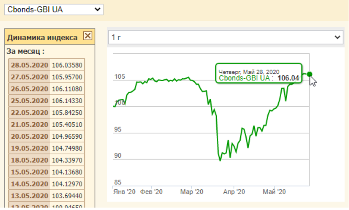Click the 'Мар '20' axis label
Screen dimensions: 349x210
pyautogui.click(x=192, y=192)
